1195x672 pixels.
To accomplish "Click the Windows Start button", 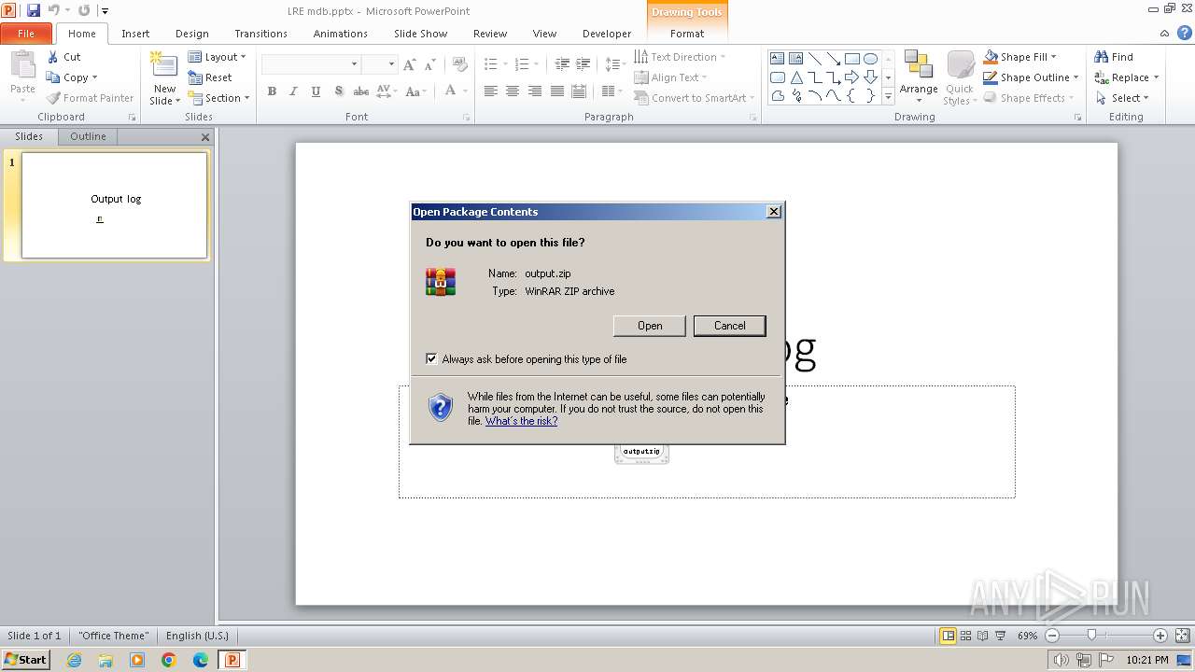I will [25, 659].
